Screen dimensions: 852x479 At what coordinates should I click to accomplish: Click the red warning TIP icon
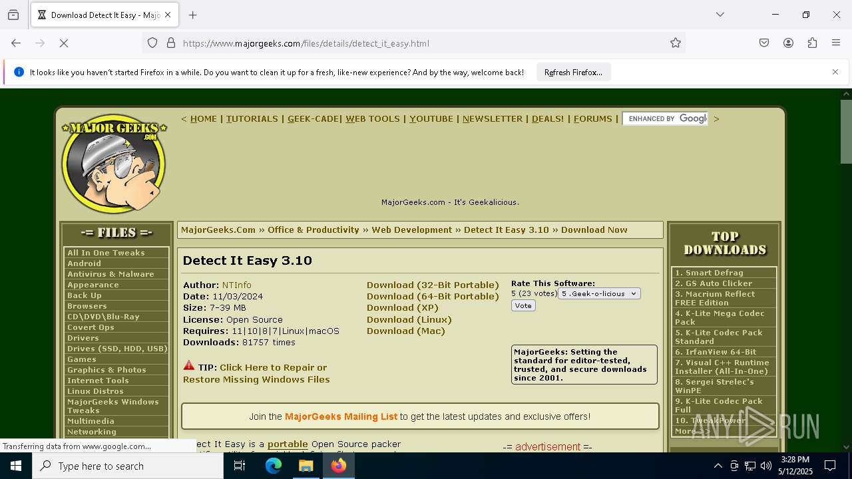click(189, 366)
